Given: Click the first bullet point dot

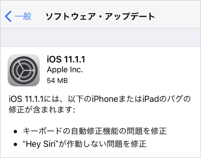Looking at the screenshot, I should click(16, 132).
